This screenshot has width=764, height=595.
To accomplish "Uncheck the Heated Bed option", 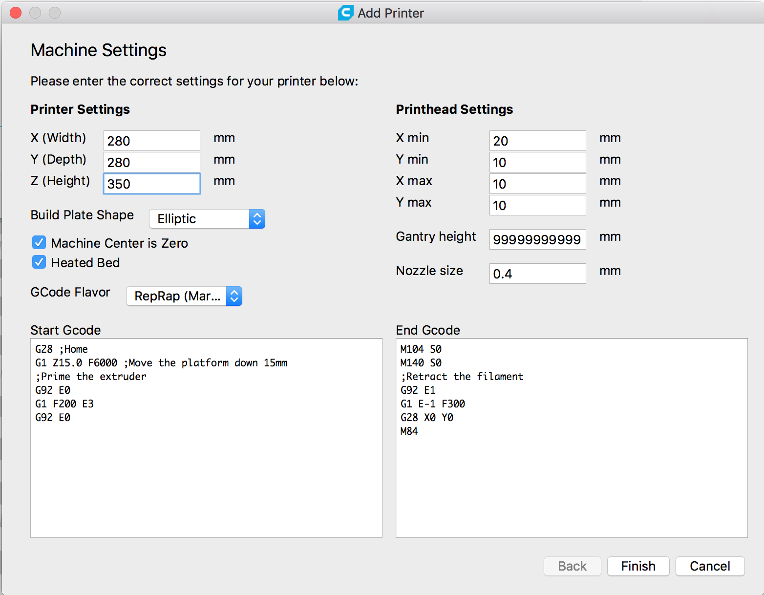I will pyautogui.click(x=39, y=262).
